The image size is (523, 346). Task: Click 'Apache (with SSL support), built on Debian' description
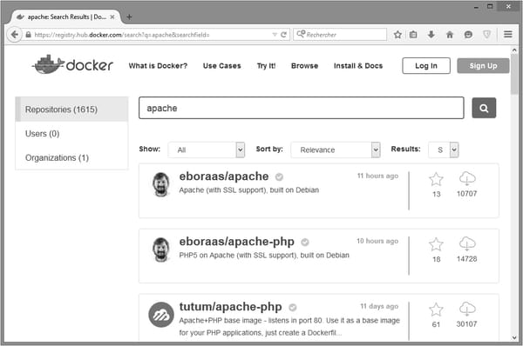248,190
